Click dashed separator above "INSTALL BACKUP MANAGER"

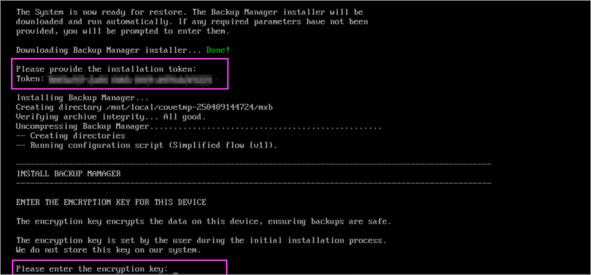[253, 163]
